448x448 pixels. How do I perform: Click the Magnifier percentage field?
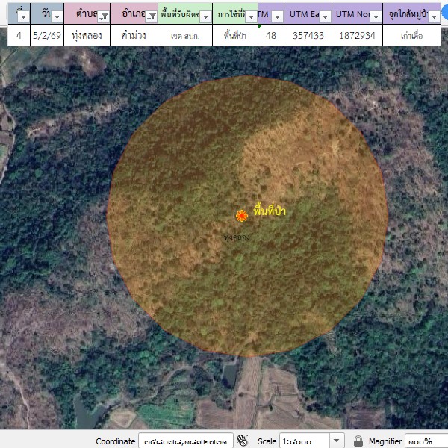(426, 441)
